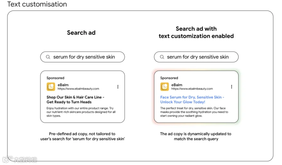Click the ebalmbeauty.com URL in right ad
Viewport: 282px width, 165px height.
(x=192, y=89)
